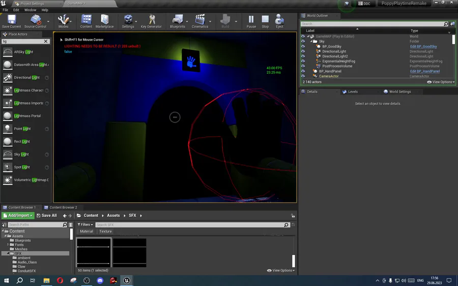Apply the Material filter chip
Image resolution: width=458 pixels, height=286 pixels.
pos(87,232)
